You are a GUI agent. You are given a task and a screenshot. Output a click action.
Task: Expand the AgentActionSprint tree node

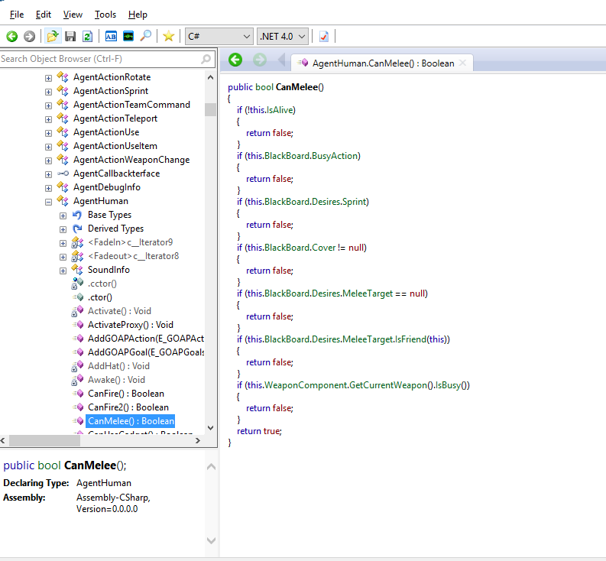pyautogui.click(x=49, y=91)
